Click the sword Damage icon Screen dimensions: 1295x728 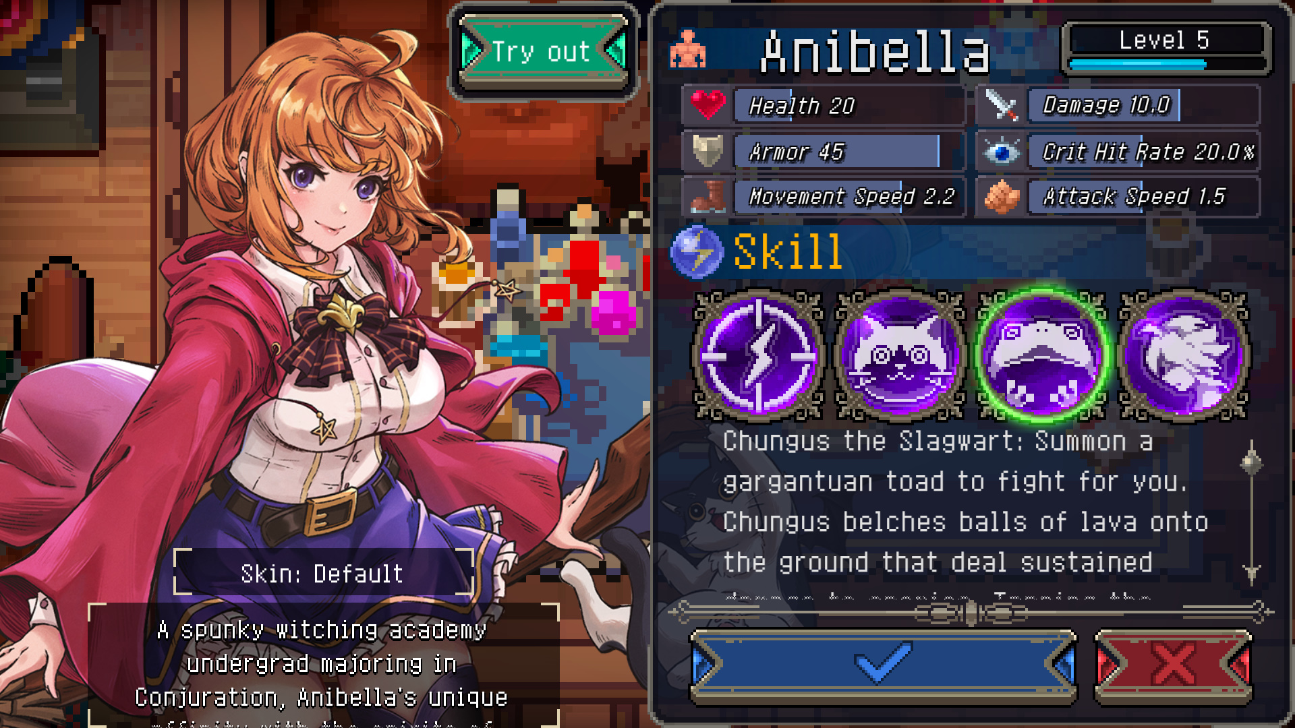[1002, 105]
